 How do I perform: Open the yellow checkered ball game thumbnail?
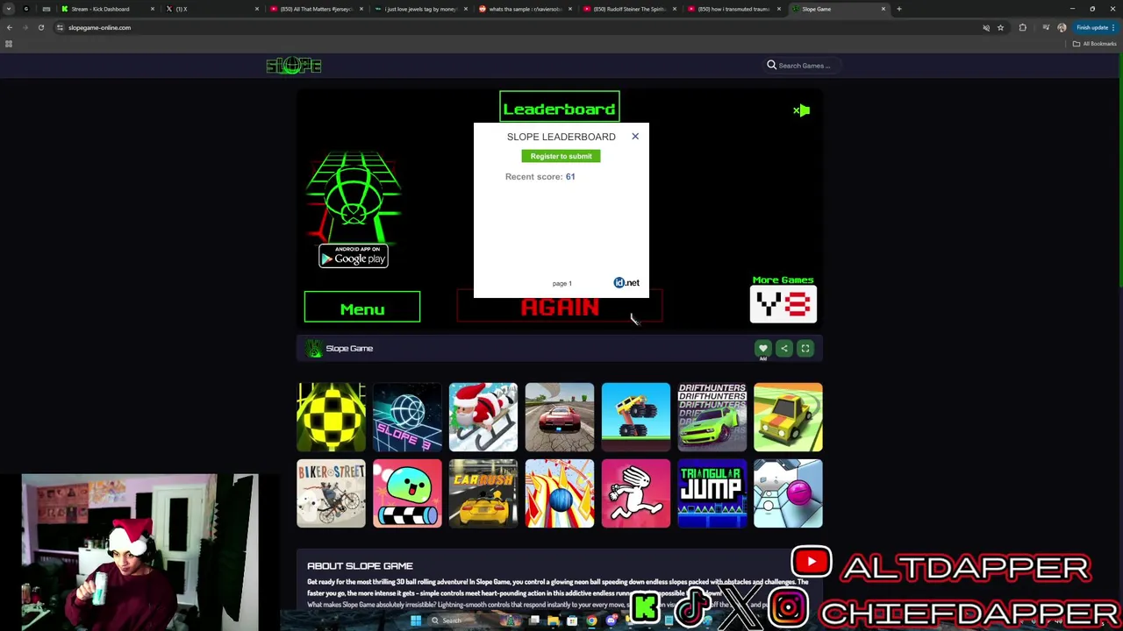pos(331,417)
